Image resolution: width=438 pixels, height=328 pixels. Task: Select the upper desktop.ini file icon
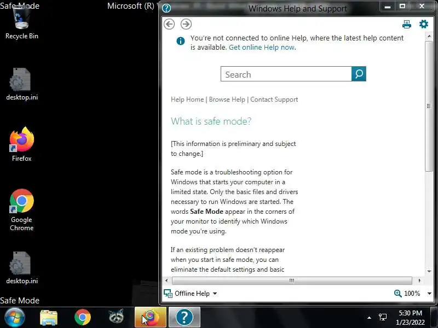click(x=22, y=84)
